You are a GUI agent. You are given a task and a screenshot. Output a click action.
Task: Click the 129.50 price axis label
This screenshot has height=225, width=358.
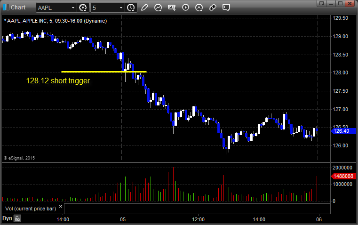[x=341, y=18]
